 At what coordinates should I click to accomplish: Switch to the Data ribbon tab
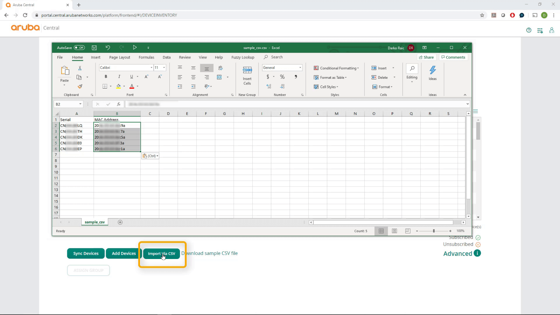[x=167, y=57]
